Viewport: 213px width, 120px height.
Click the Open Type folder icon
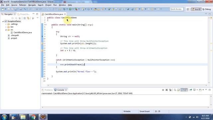pos(95,9)
